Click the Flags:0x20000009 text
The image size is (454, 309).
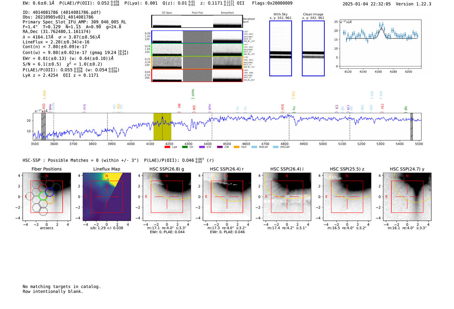tap(272, 3)
